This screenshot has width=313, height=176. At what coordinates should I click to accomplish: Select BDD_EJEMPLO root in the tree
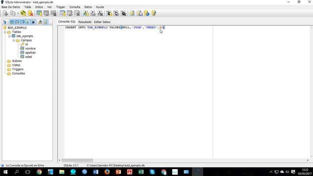(x=17, y=28)
